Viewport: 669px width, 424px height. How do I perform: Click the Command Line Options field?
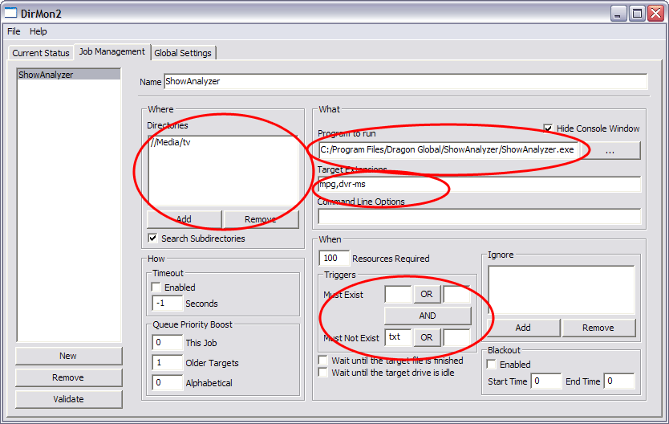479,217
